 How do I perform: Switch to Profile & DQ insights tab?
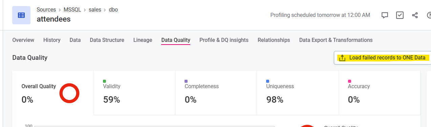[x=224, y=40]
